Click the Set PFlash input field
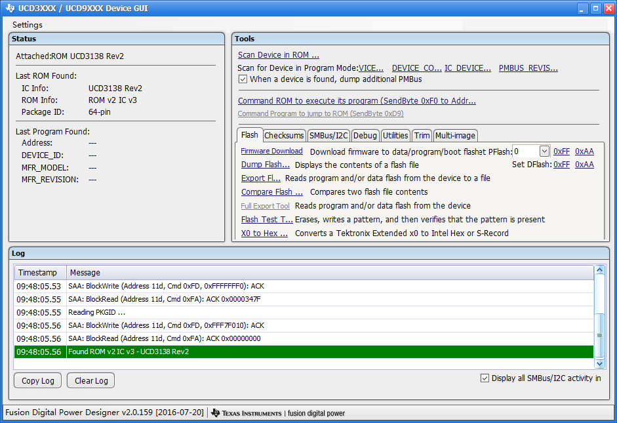 (526, 151)
